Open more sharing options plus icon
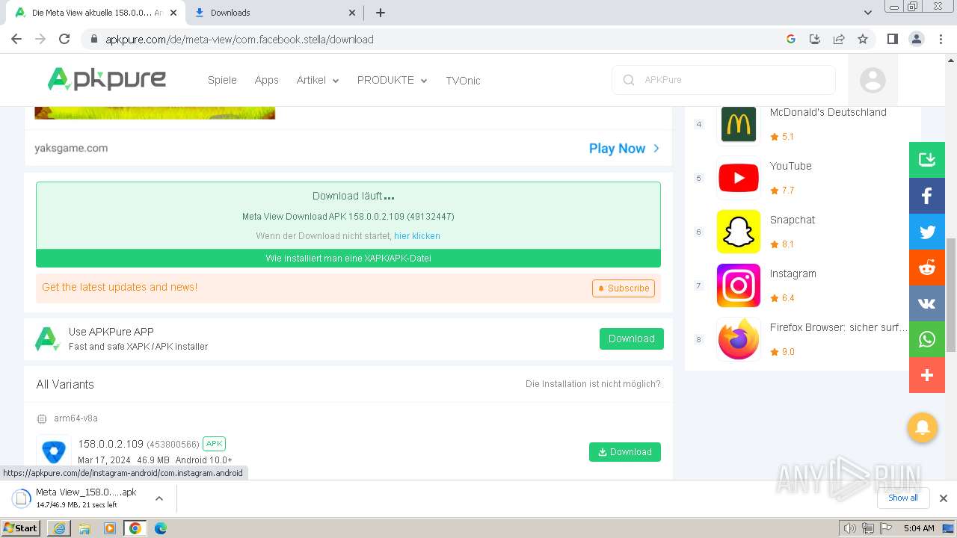 (927, 375)
